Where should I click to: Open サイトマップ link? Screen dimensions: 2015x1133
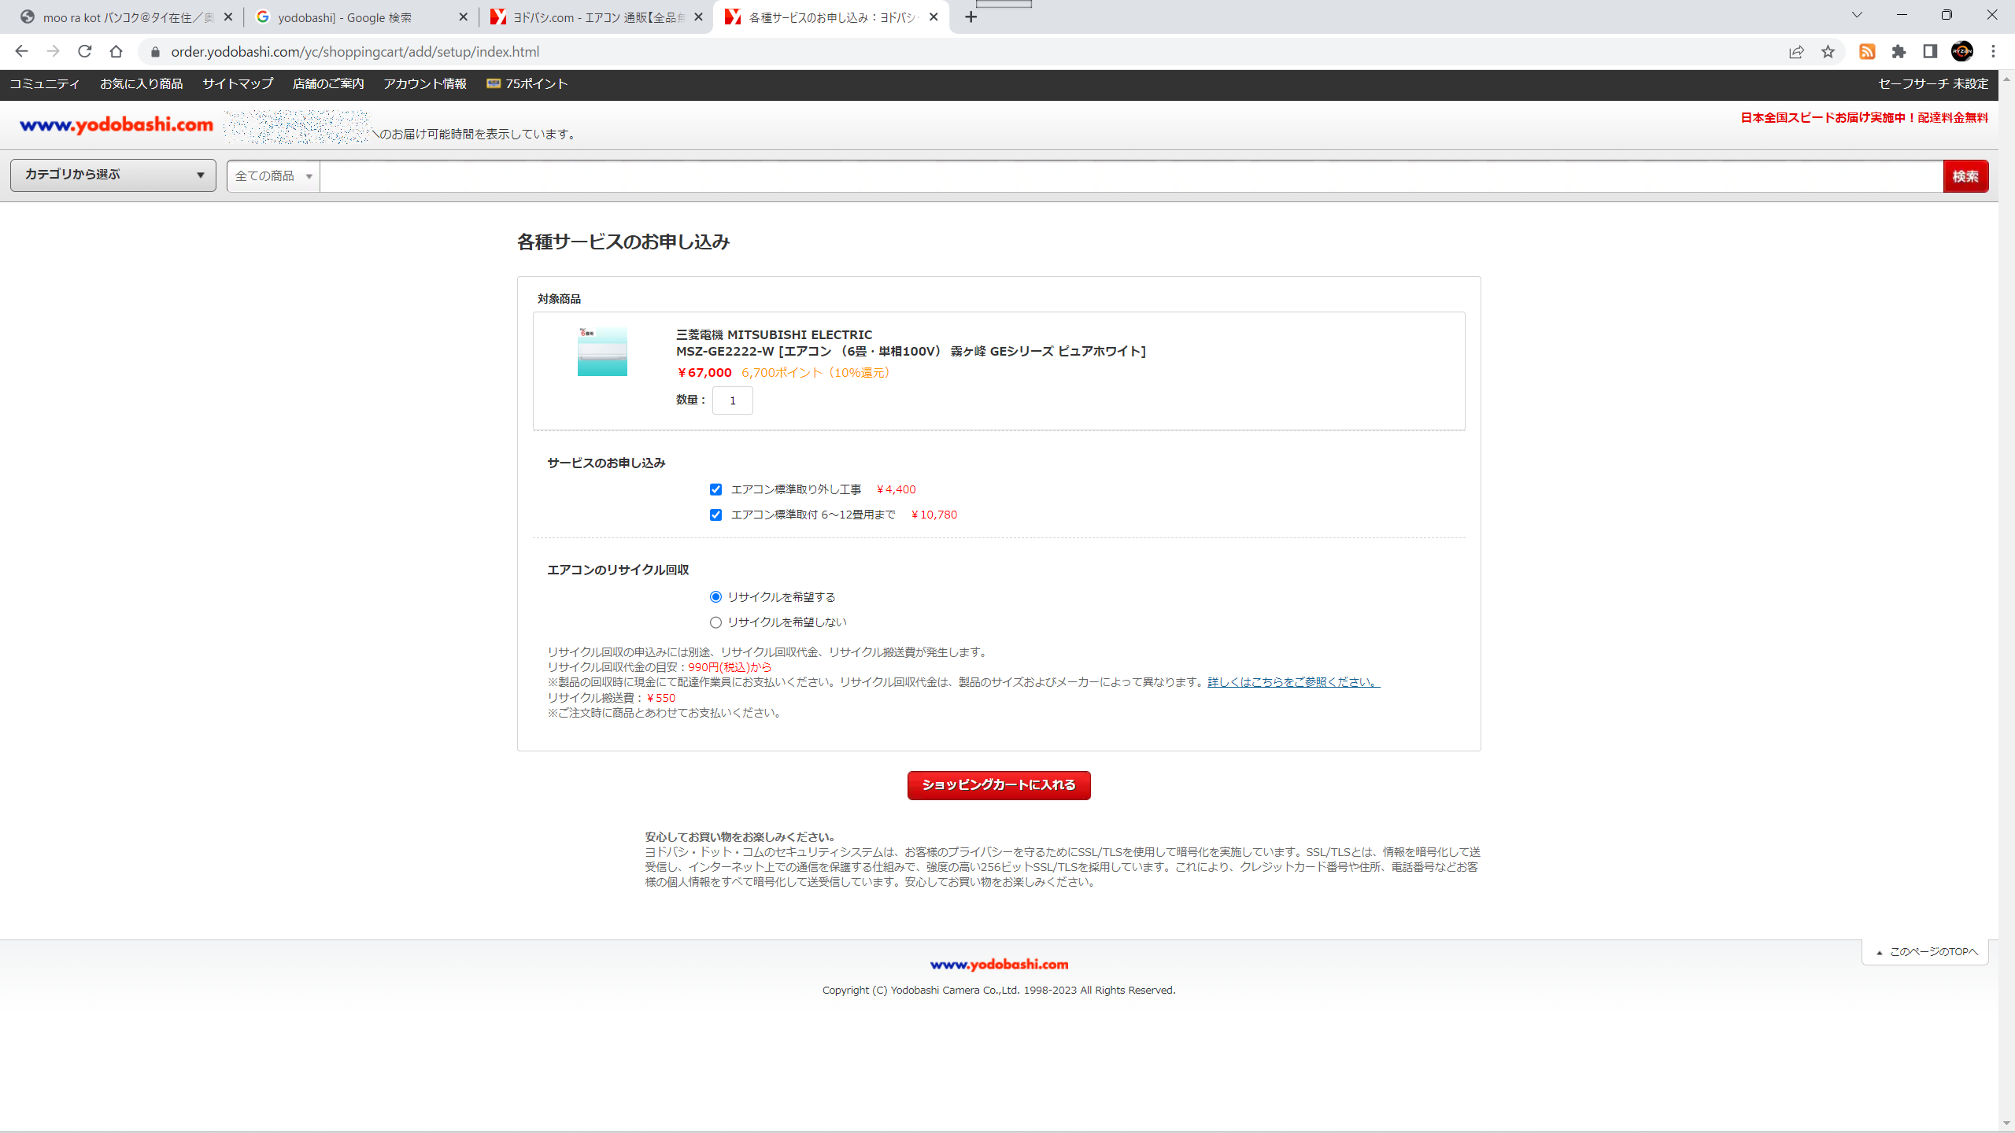pos(238,83)
